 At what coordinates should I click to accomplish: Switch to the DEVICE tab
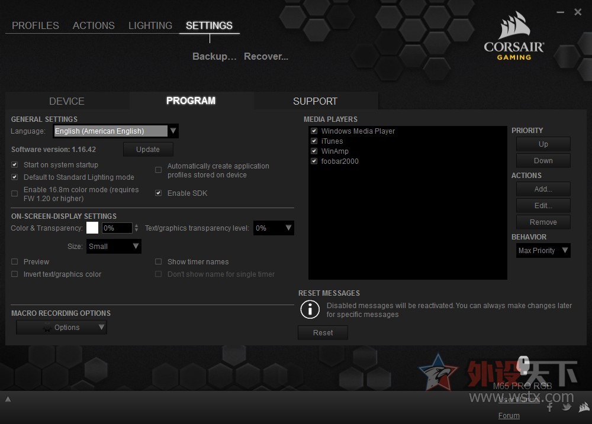66,101
